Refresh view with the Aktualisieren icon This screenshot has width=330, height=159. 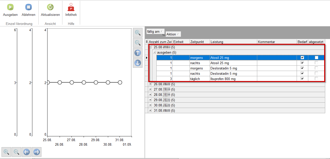pos(50,7)
